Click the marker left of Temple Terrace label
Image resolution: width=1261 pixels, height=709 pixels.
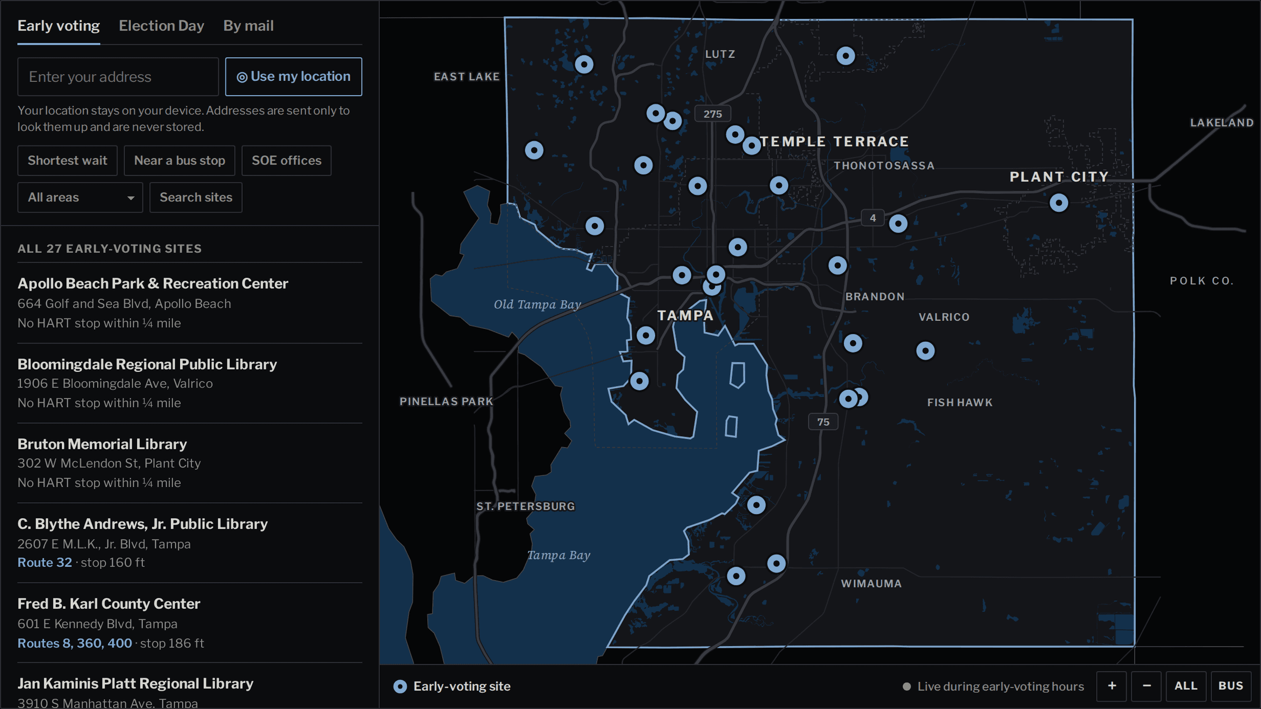point(751,145)
